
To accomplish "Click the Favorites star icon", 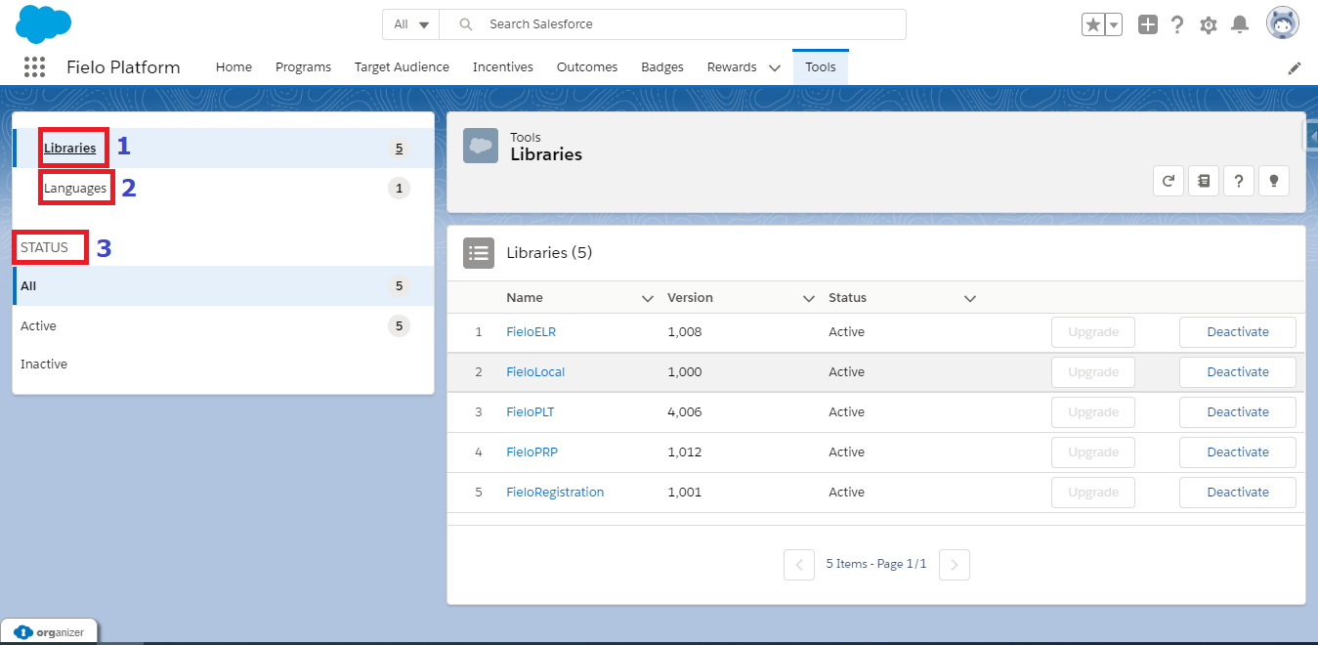I will point(1092,24).
